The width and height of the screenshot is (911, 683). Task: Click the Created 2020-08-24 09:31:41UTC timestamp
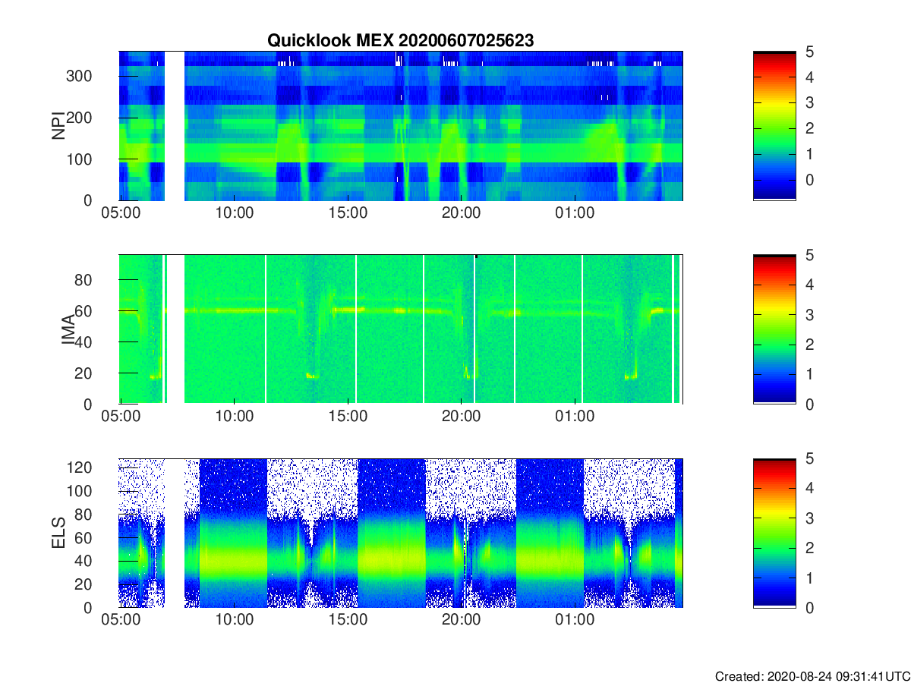812,675
